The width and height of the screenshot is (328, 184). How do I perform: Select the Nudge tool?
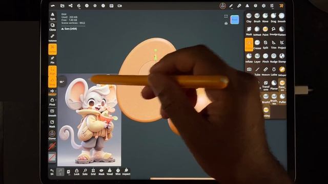coord(273,58)
